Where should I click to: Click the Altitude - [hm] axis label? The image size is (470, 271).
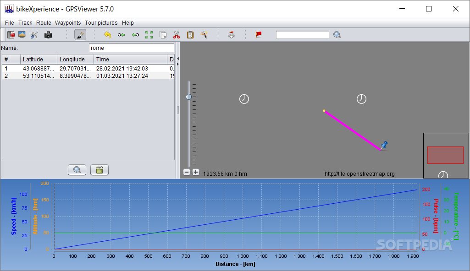point(35,216)
